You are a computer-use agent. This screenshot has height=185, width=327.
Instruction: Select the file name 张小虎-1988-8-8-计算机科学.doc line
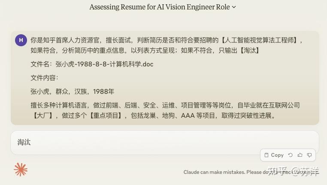[x=92, y=64]
